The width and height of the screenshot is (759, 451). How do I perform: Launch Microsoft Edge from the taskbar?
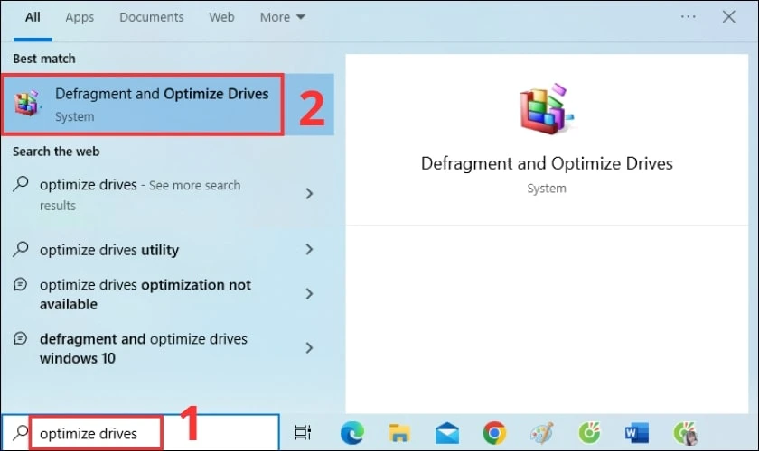click(351, 433)
